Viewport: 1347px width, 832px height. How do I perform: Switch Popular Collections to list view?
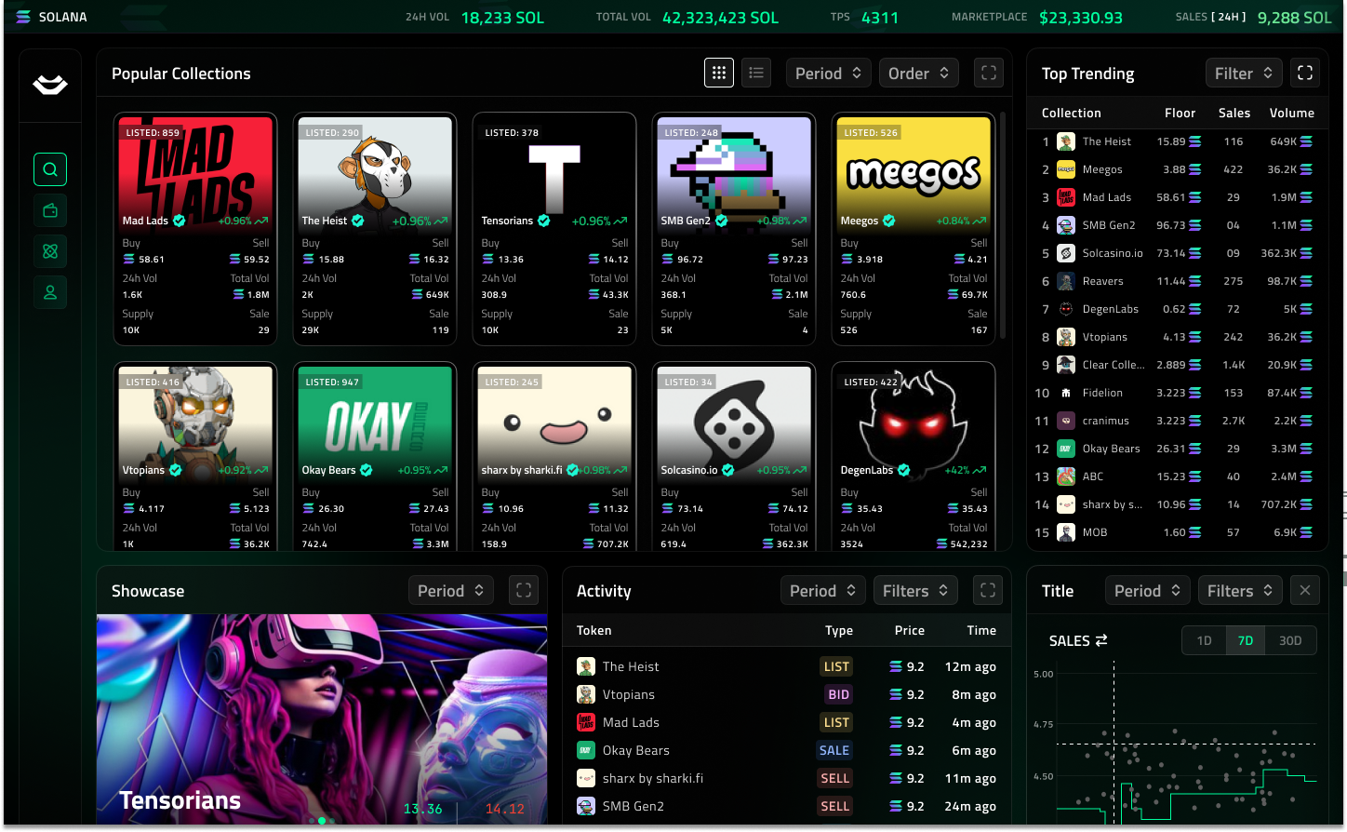coord(755,73)
